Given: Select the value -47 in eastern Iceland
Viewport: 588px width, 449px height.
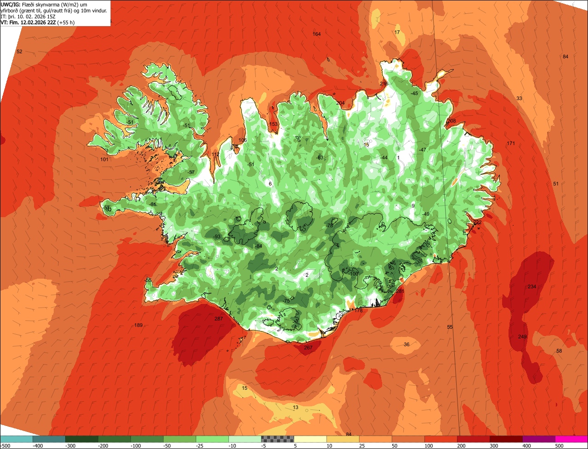Looking at the screenshot, I should pos(422,150).
